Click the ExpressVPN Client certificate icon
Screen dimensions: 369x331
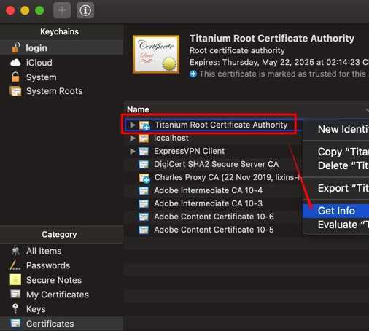coord(144,152)
